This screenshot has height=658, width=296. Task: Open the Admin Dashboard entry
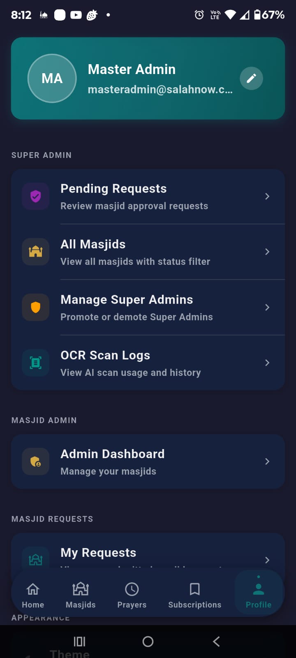[148, 461]
